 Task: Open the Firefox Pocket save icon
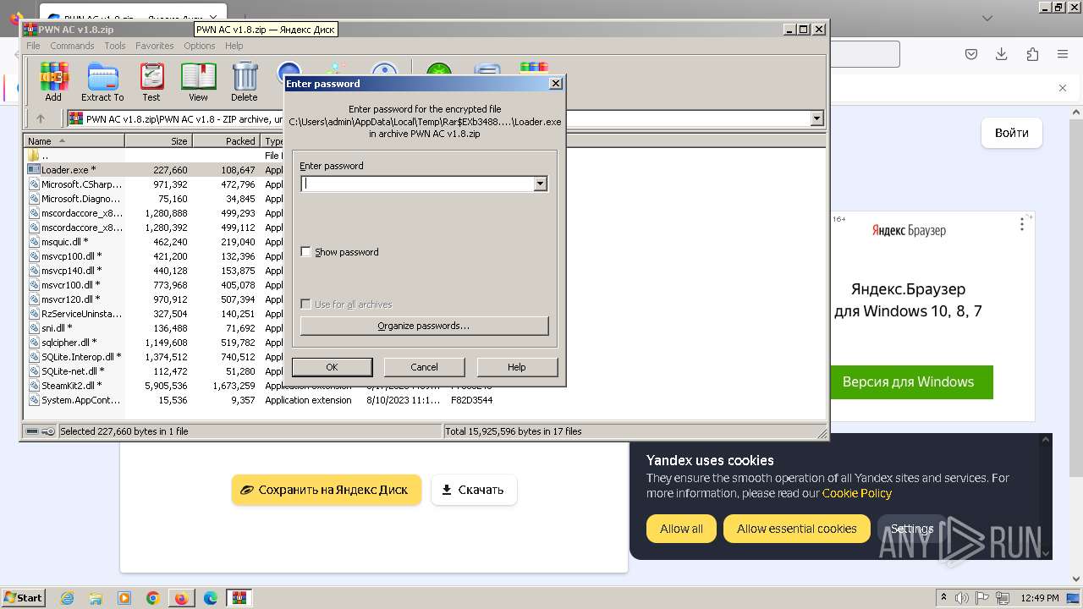[971, 54]
